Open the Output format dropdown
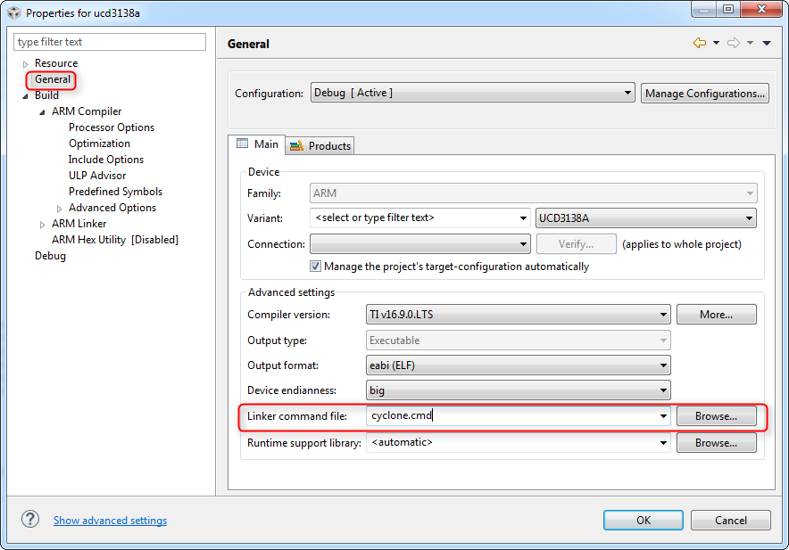 point(519,365)
